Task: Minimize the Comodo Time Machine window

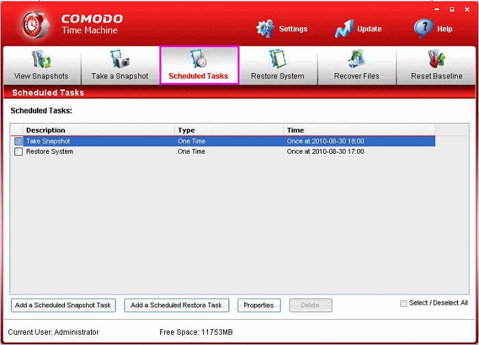Action: pyautogui.click(x=437, y=10)
